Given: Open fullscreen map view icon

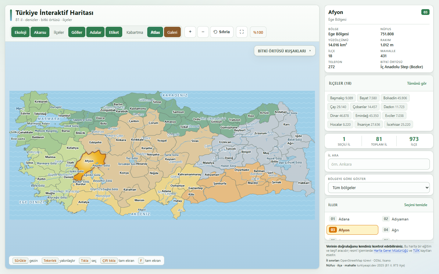Looking at the screenshot, I should click(242, 32).
